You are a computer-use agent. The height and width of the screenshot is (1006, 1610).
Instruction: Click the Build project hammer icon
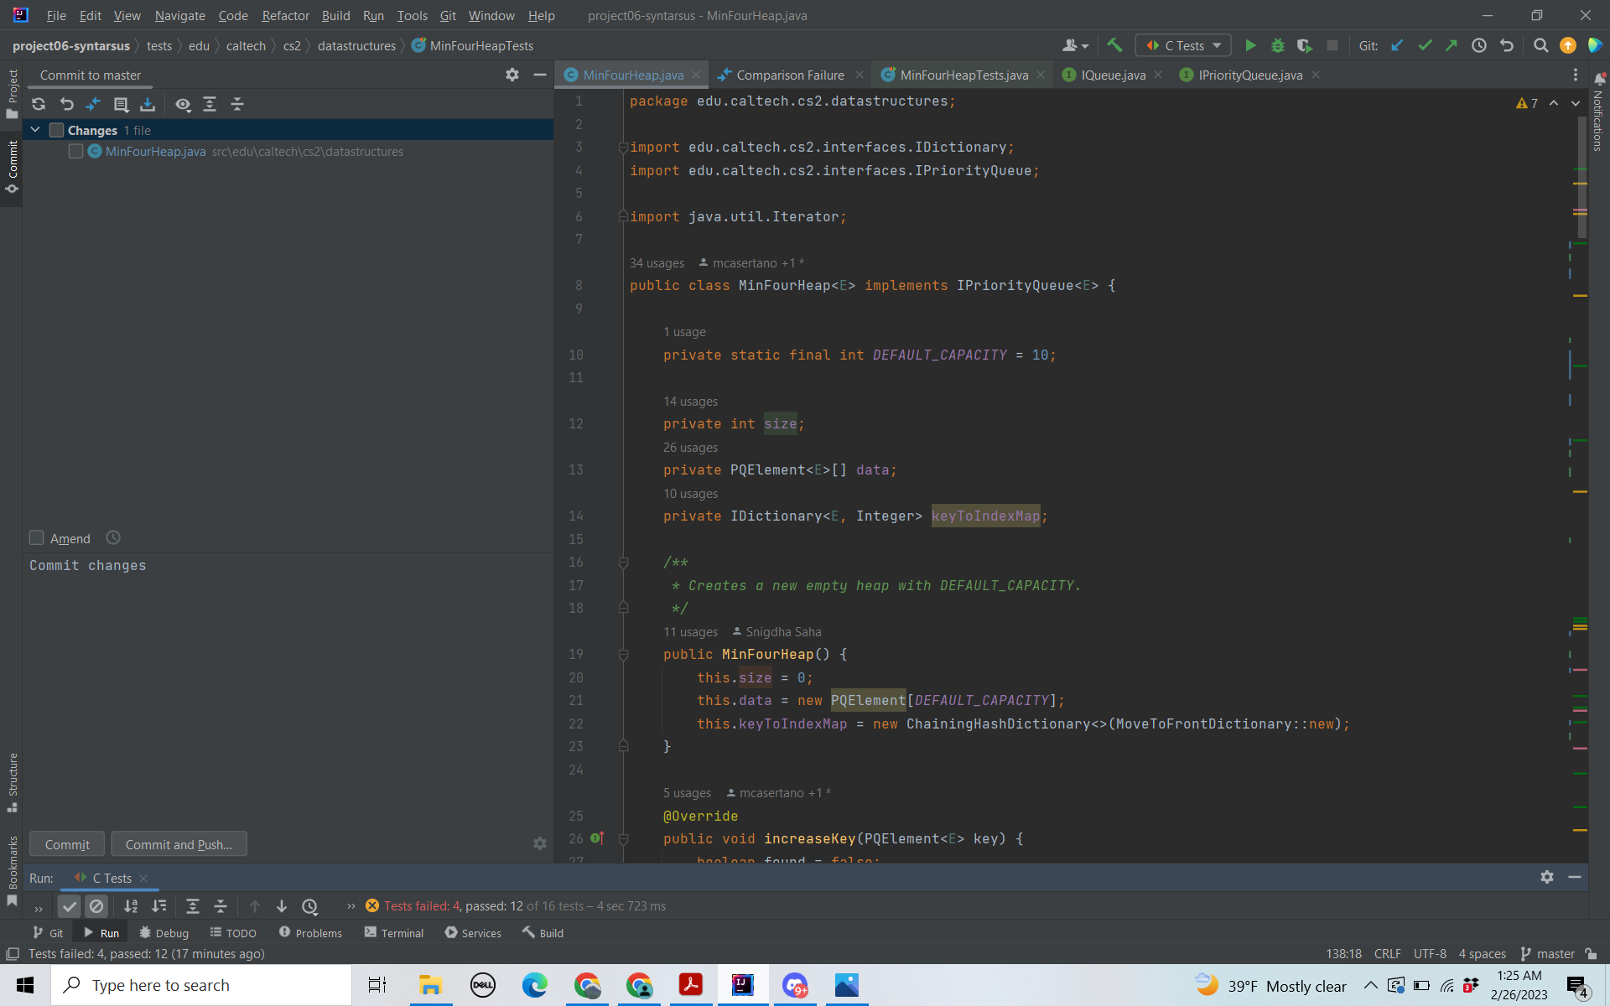tap(1114, 45)
